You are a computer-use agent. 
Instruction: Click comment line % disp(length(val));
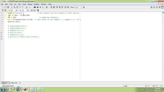point(17,26)
